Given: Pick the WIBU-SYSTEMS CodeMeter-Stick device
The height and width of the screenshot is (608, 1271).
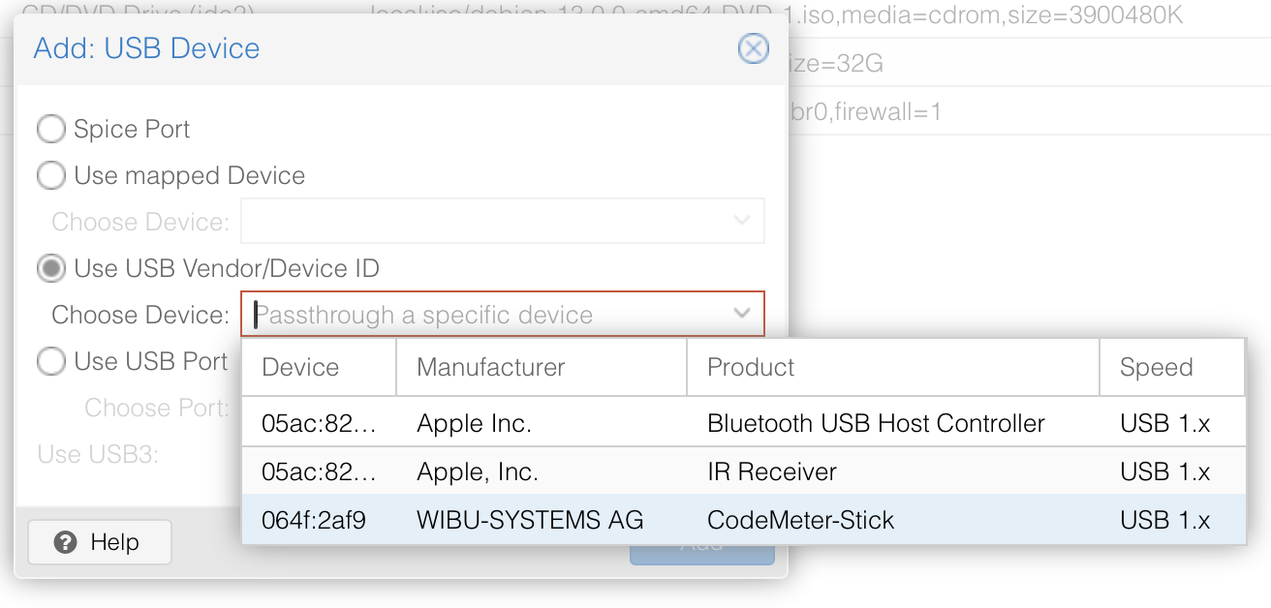Looking at the screenshot, I should (743, 520).
